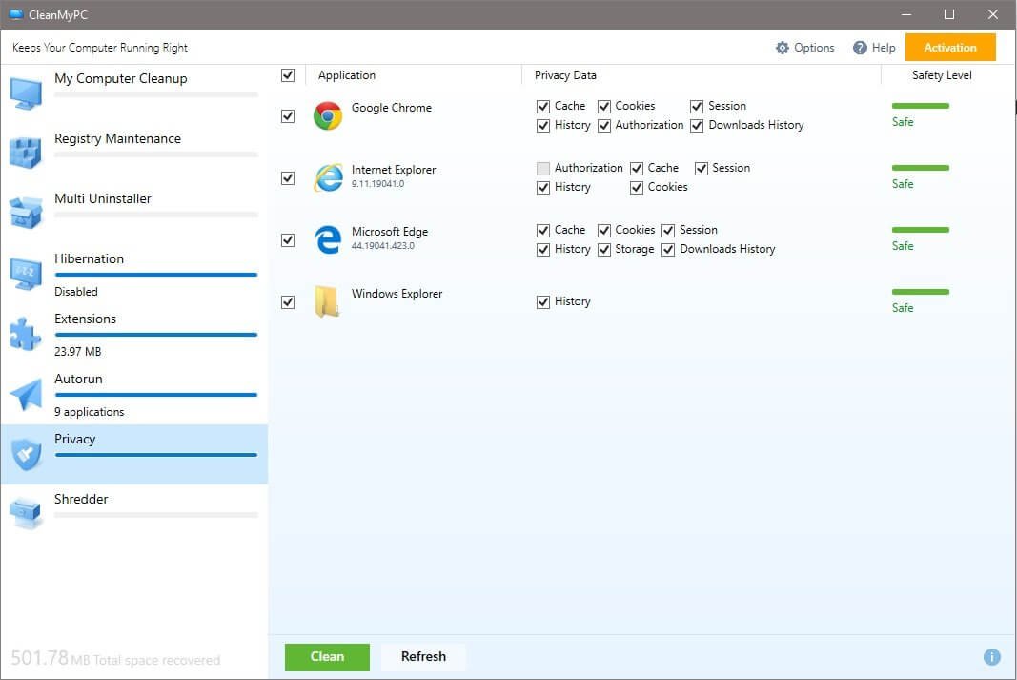1017x680 pixels.
Task: Click the Extensions puzzle piece icon
Action: [26, 334]
